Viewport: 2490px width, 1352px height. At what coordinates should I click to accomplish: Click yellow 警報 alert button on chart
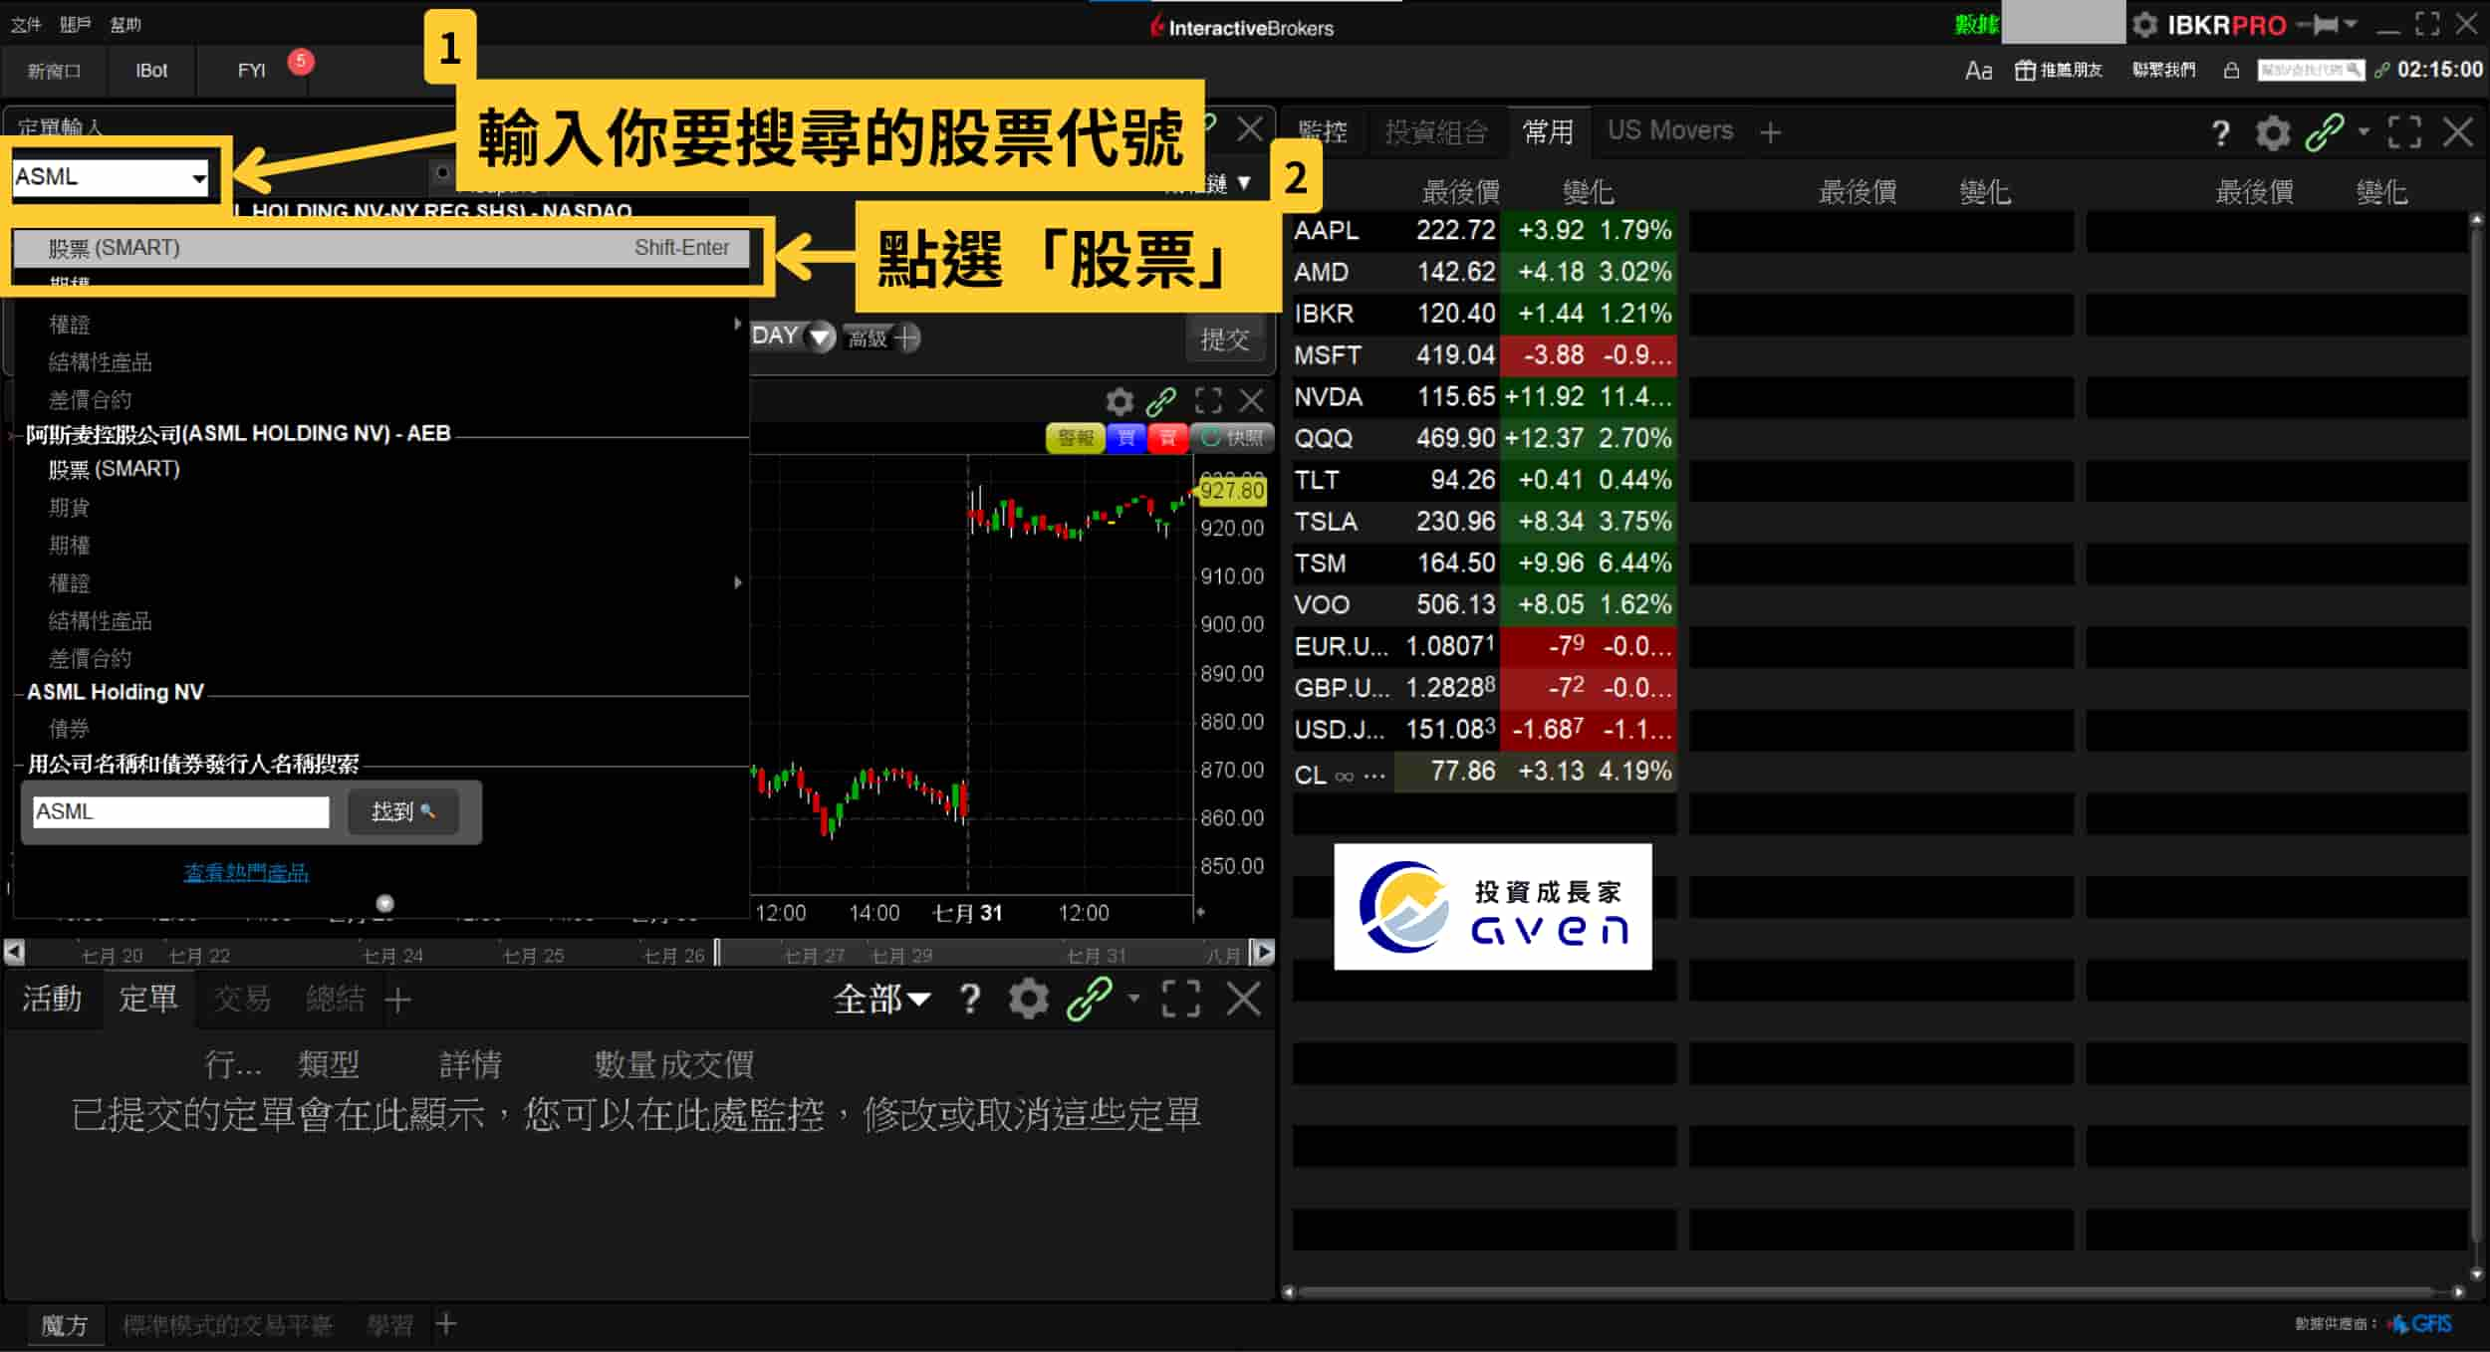click(x=1076, y=438)
